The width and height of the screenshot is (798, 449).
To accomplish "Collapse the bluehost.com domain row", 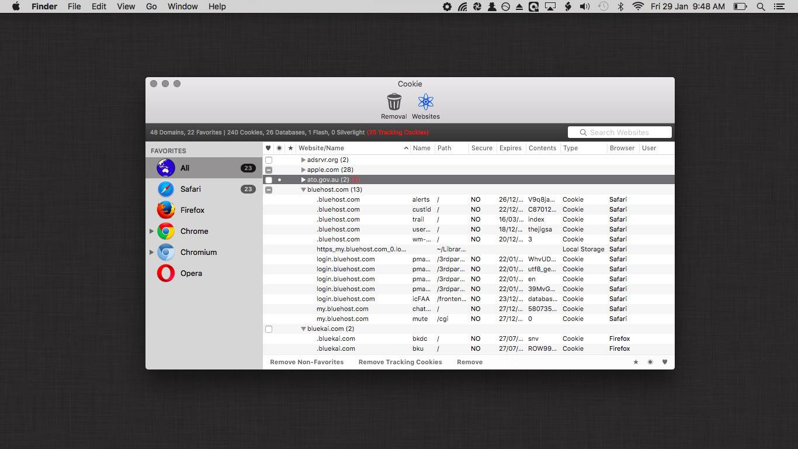I will pos(303,189).
